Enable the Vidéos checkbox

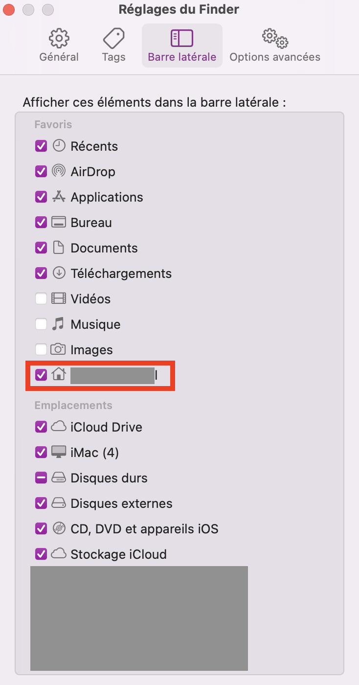click(x=41, y=298)
